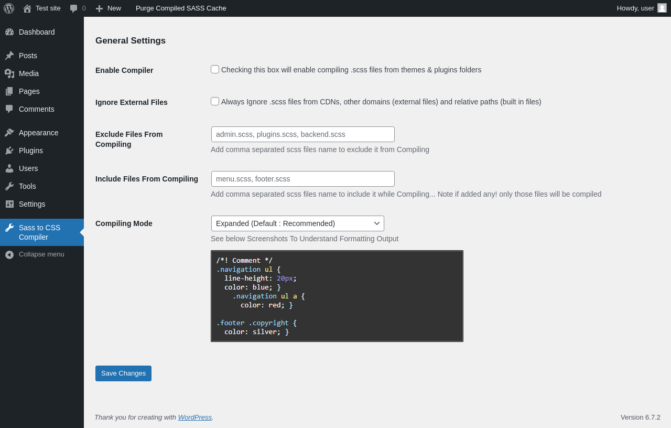Open the Tools menu
Image resolution: width=671 pixels, height=428 pixels.
click(x=42, y=186)
